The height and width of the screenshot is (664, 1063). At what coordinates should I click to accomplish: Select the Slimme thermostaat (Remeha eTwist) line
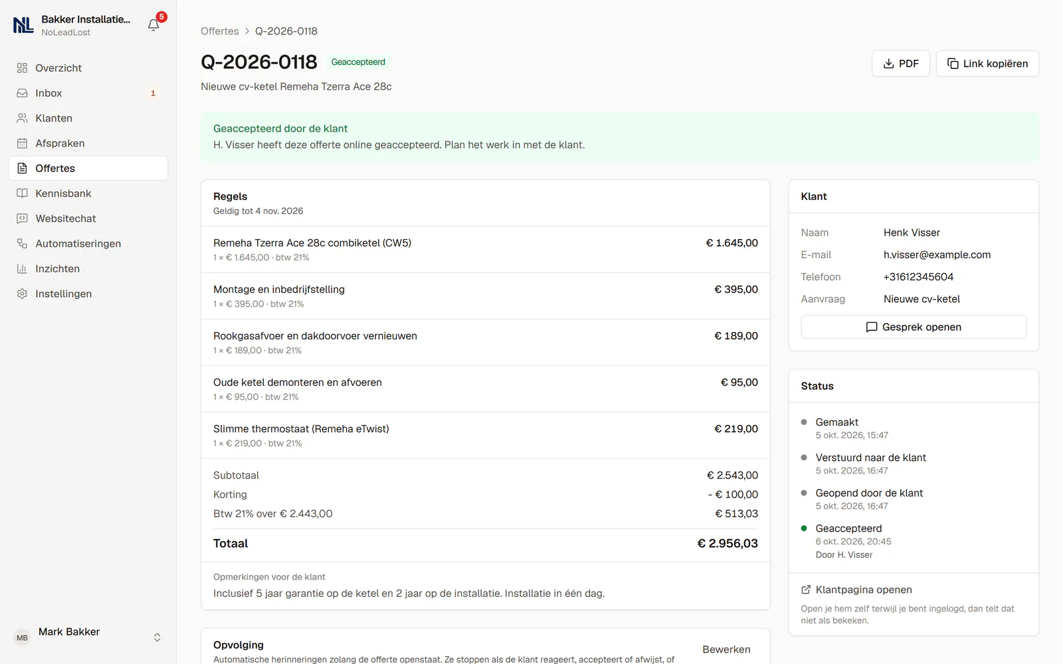486,436
